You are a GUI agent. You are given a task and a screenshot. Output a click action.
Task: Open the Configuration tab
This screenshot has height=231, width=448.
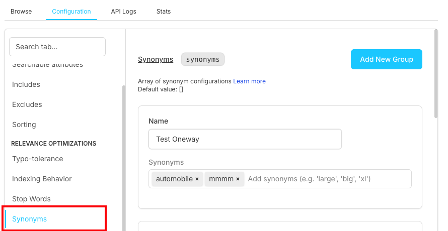pos(71,12)
